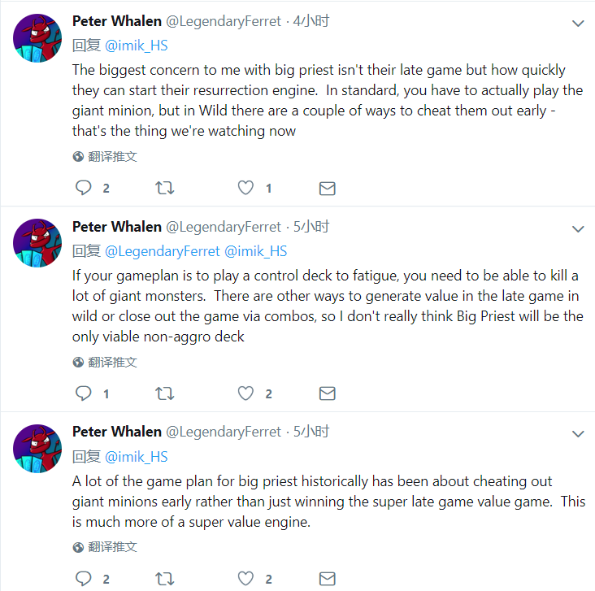Open the first tweet's more options chevron

pyautogui.click(x=578, y=24)
